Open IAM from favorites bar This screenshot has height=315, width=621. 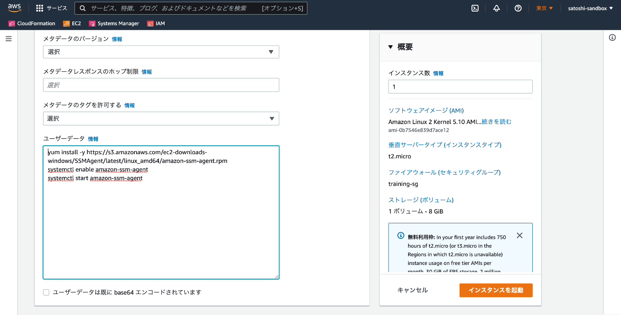pyautogui.click(x=156, y=23)
